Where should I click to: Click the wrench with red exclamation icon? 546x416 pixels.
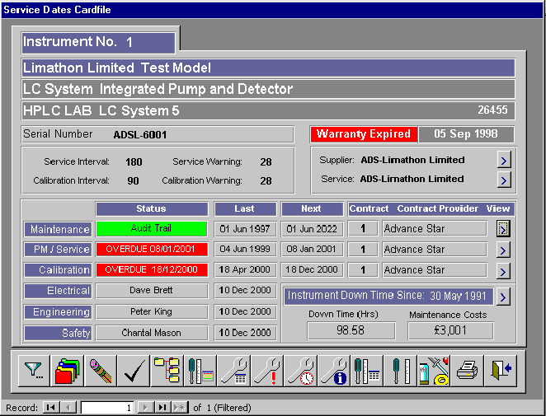(x=267, y=371)
